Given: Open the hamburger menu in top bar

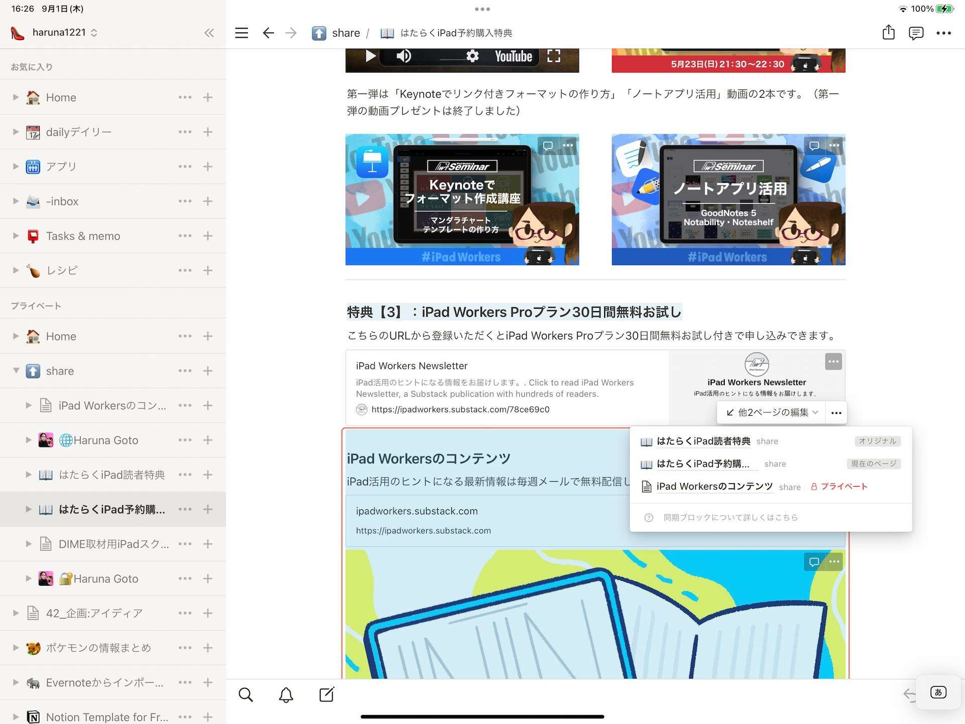Looking at the screenshot, I should [242, 33].
